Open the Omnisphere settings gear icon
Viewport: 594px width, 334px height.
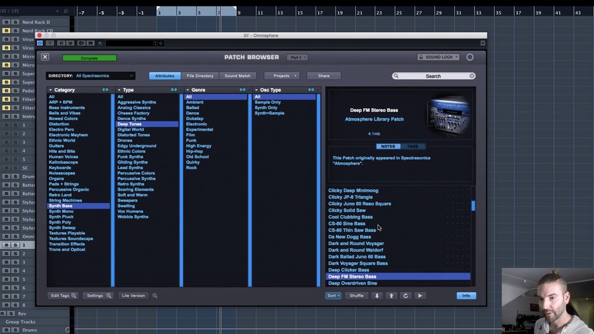pos(470,57)
